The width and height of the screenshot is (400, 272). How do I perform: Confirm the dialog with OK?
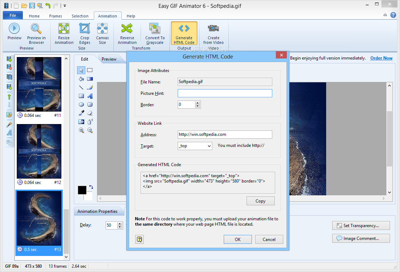[238, 239]
